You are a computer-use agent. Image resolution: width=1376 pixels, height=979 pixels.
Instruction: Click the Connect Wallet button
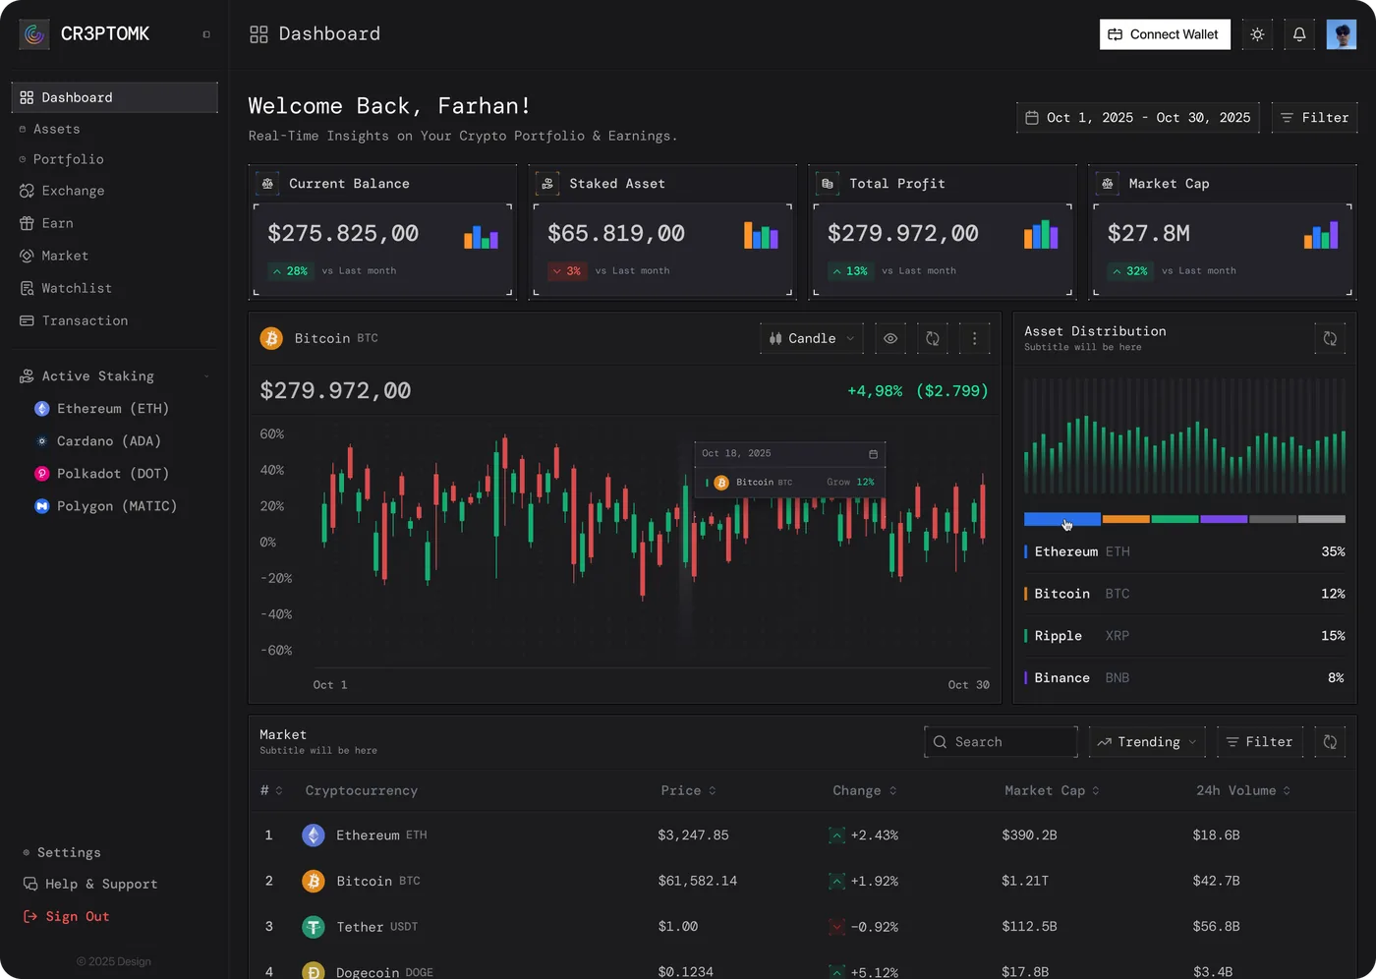pos(1165,34)
